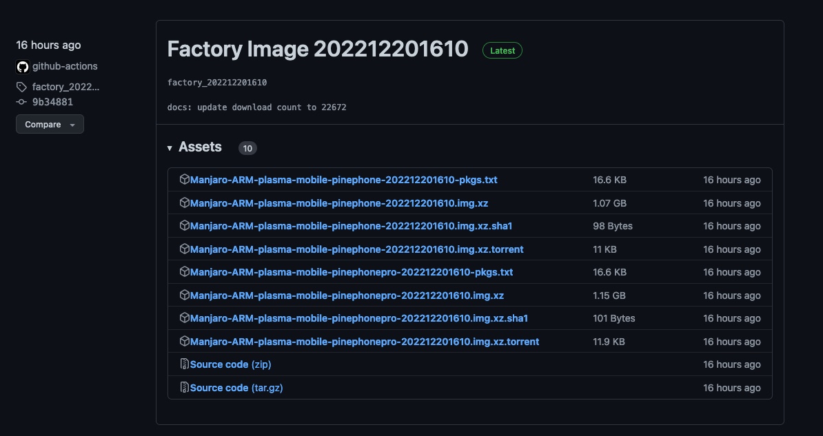Click package icon for pinephone img.xz.torrent asset
Viewport: 823px width, 436px height.
pos(184,249)
